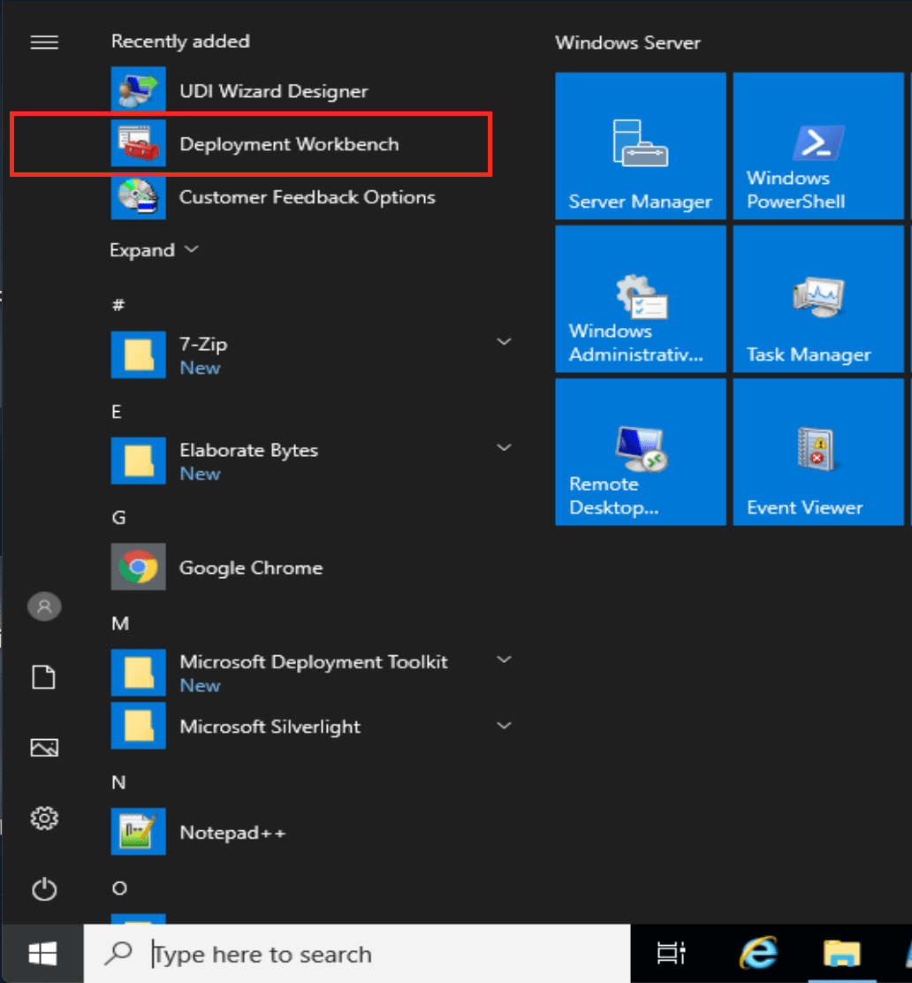Click the Customer Feedback Options label
Viewport: 912px width, 983px height.
pyautogui.click(x=308, y=197)
